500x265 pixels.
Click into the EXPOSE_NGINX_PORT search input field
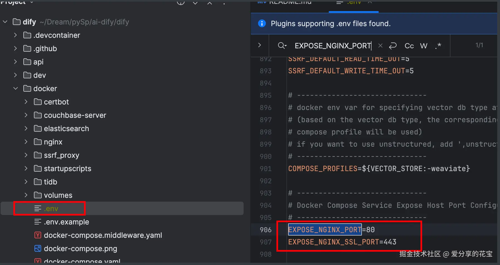point(332,46)
